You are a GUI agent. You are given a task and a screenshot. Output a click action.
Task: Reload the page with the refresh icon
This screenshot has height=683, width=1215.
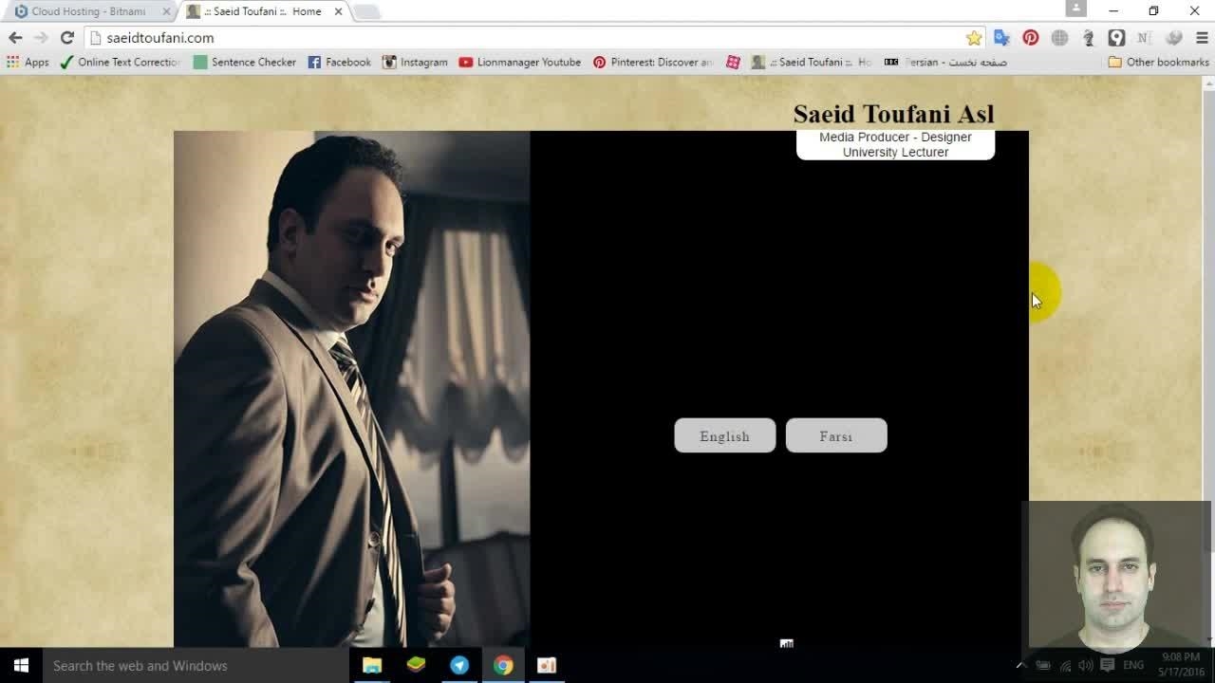coord(66,38)
